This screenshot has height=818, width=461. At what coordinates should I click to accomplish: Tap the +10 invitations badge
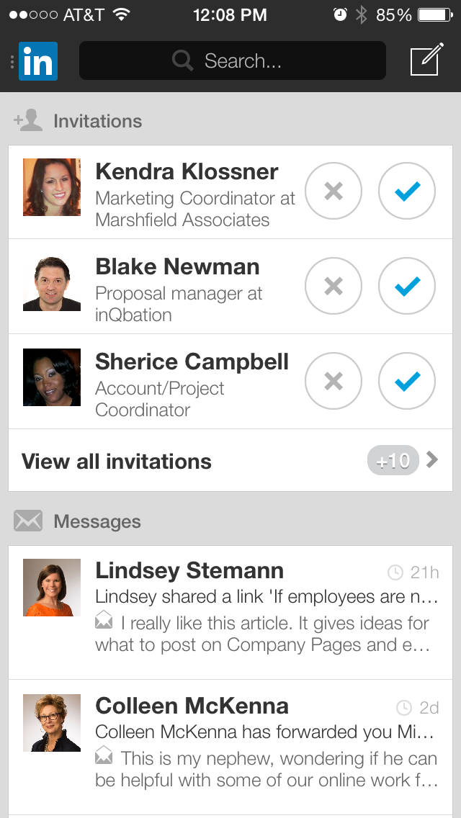tap(393, 461)
